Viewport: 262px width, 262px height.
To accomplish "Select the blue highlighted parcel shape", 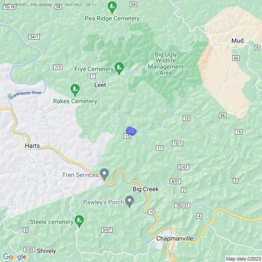I will (131, 131).
